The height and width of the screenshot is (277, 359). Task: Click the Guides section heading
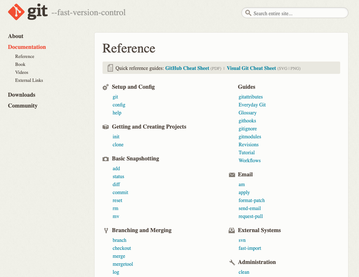coord(246,87)
